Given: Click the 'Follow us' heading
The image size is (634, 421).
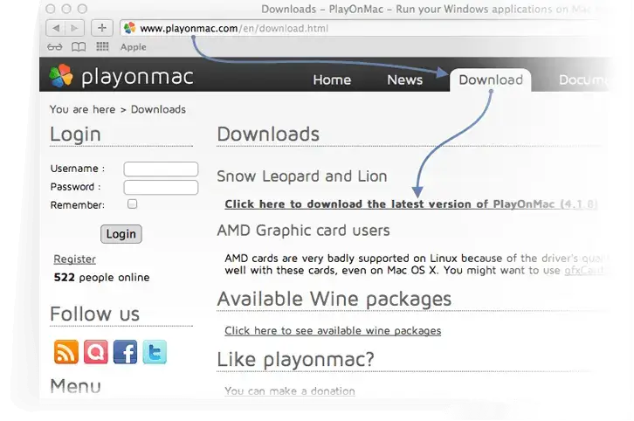Looking at the screenshot, I should point(94,314).
